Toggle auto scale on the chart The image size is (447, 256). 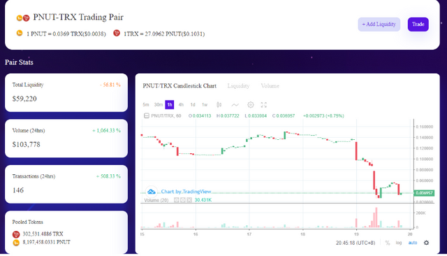[413, 243]
